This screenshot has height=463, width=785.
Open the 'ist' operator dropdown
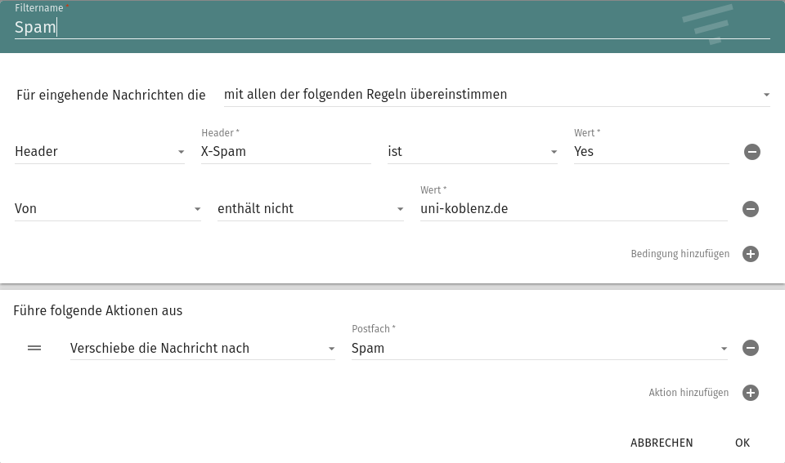click(x=472, y=152)
